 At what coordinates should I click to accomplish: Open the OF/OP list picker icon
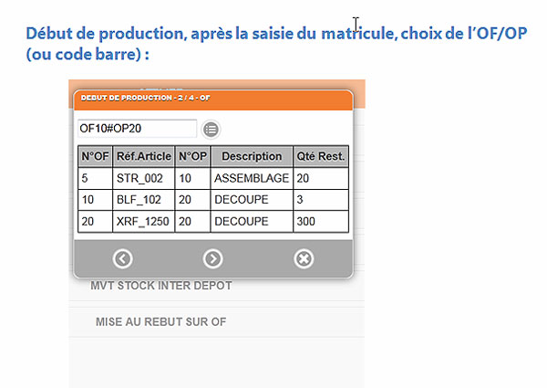212,130
